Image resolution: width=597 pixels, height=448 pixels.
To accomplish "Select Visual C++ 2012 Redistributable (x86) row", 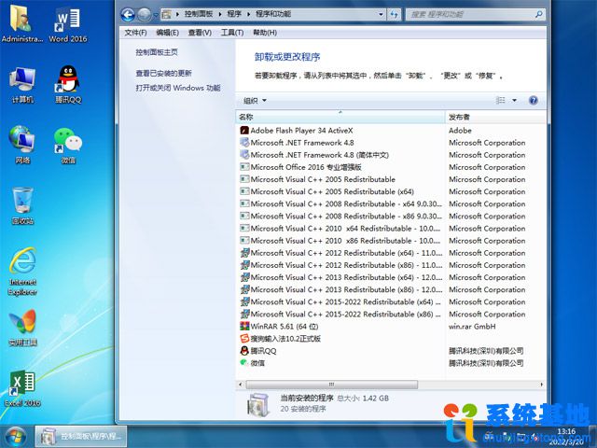I will [x=391, y=265].
